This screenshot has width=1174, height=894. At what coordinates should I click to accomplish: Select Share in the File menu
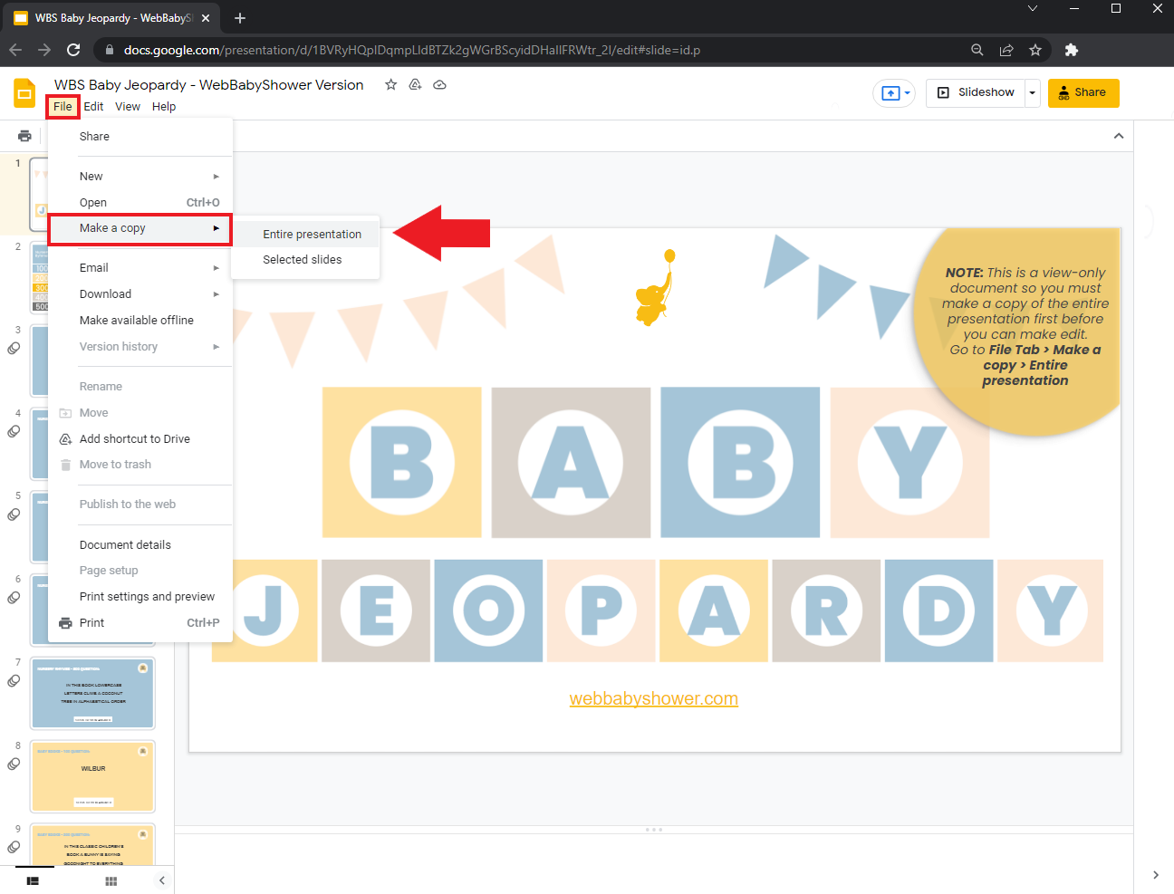click(140, 137)
